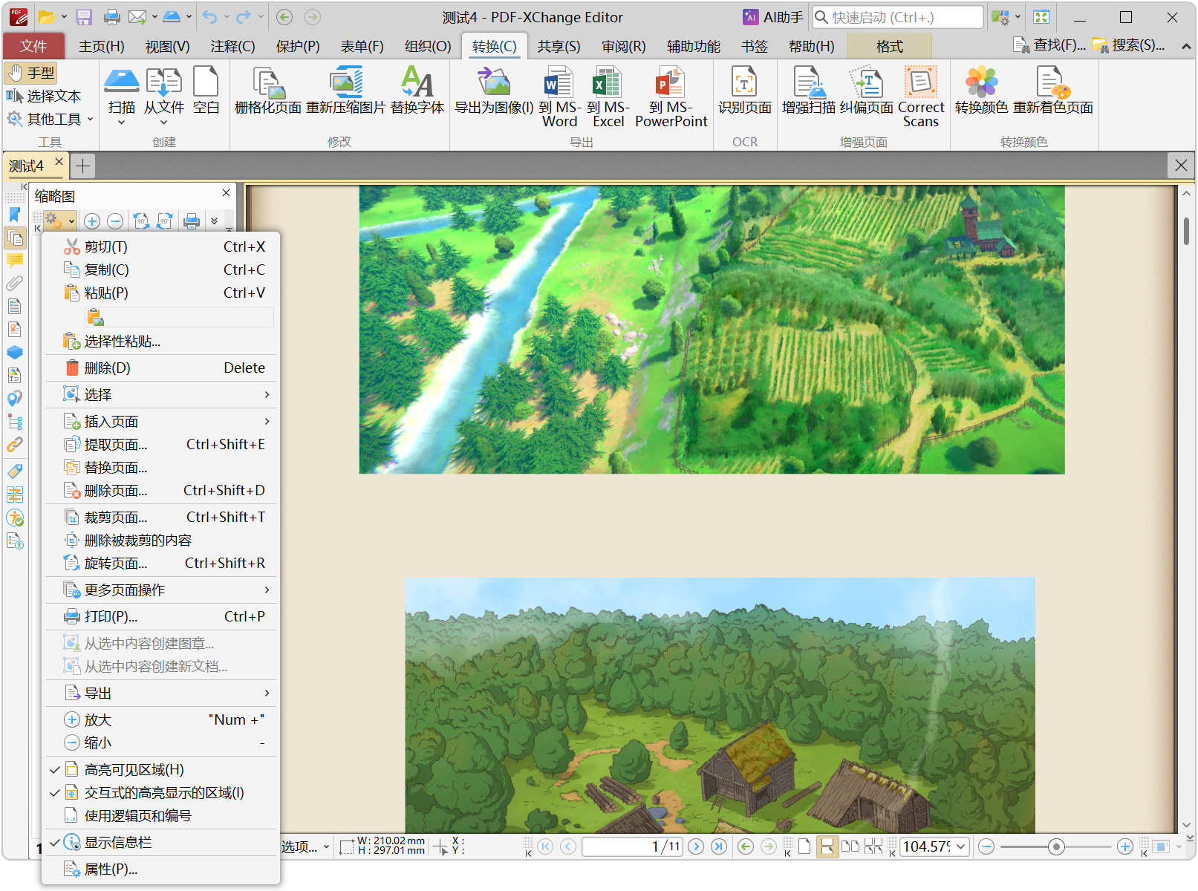1198x891 pixels.
Task: Close the 缩略图 thumbnails panel
Action: tap(226, 193)
